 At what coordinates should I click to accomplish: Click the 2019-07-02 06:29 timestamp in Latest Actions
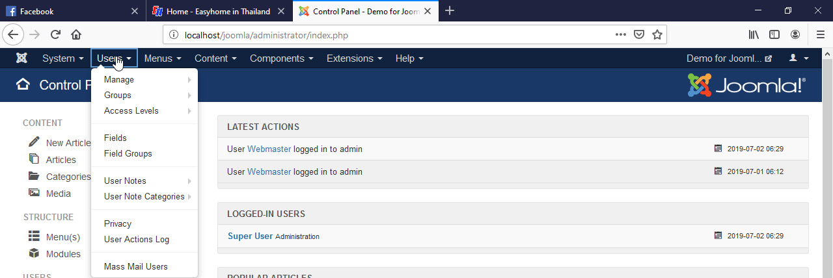point(756,149)
